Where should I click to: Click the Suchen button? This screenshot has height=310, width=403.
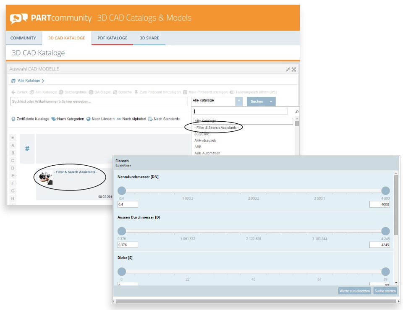pyautogui.click(x=257, y=102)
